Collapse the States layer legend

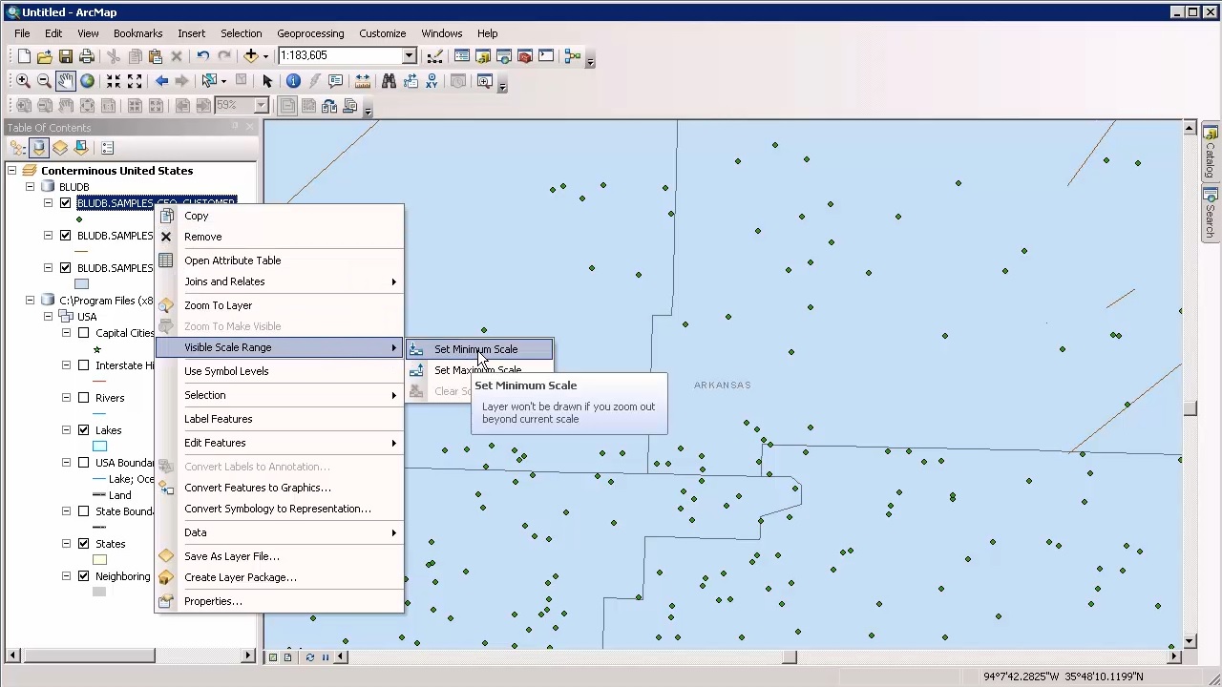66,544
